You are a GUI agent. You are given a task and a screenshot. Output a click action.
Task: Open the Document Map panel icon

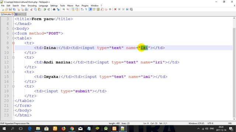98,9
